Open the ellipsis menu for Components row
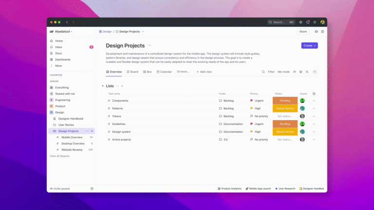Viewport: 374px width, 210px height. pyautogui.click(x=314, y=101)
